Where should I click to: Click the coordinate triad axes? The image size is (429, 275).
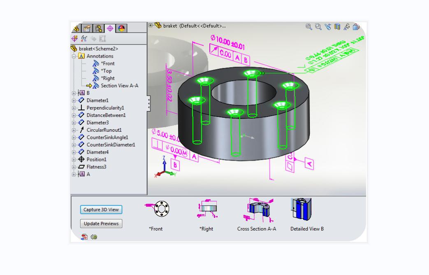click(x=165, y=167)
